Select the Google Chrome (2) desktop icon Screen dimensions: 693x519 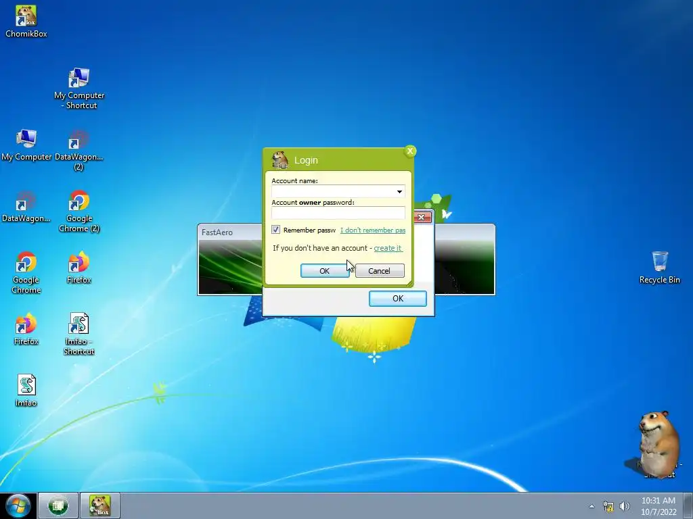[79, 211]
